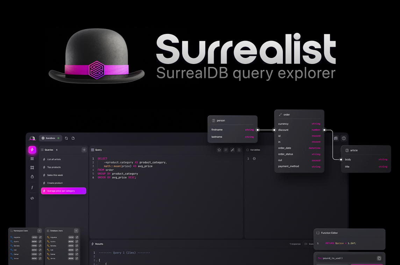The image size is (400, 265).
Task: Click the Variables editor braces line
Action: click(x=254, y=159)
